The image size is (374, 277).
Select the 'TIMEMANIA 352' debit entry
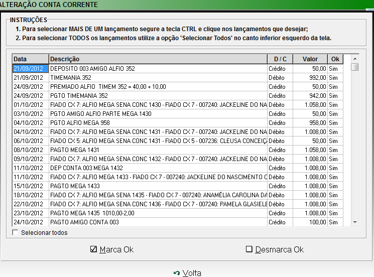click(x=178, y=78)
